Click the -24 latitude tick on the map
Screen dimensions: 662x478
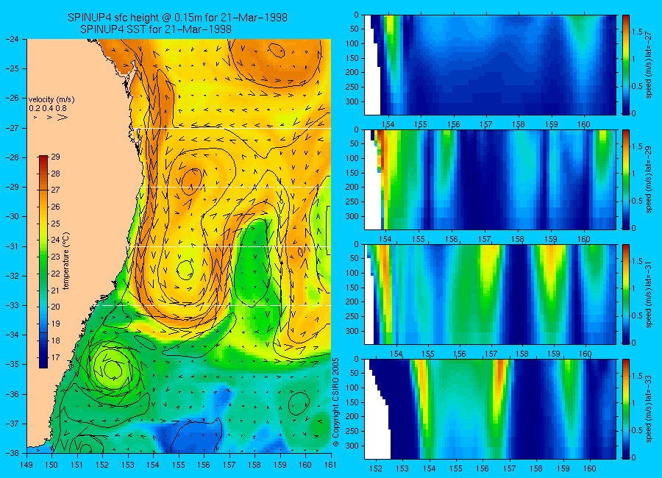pyautogui.click(x=13, y=39)
